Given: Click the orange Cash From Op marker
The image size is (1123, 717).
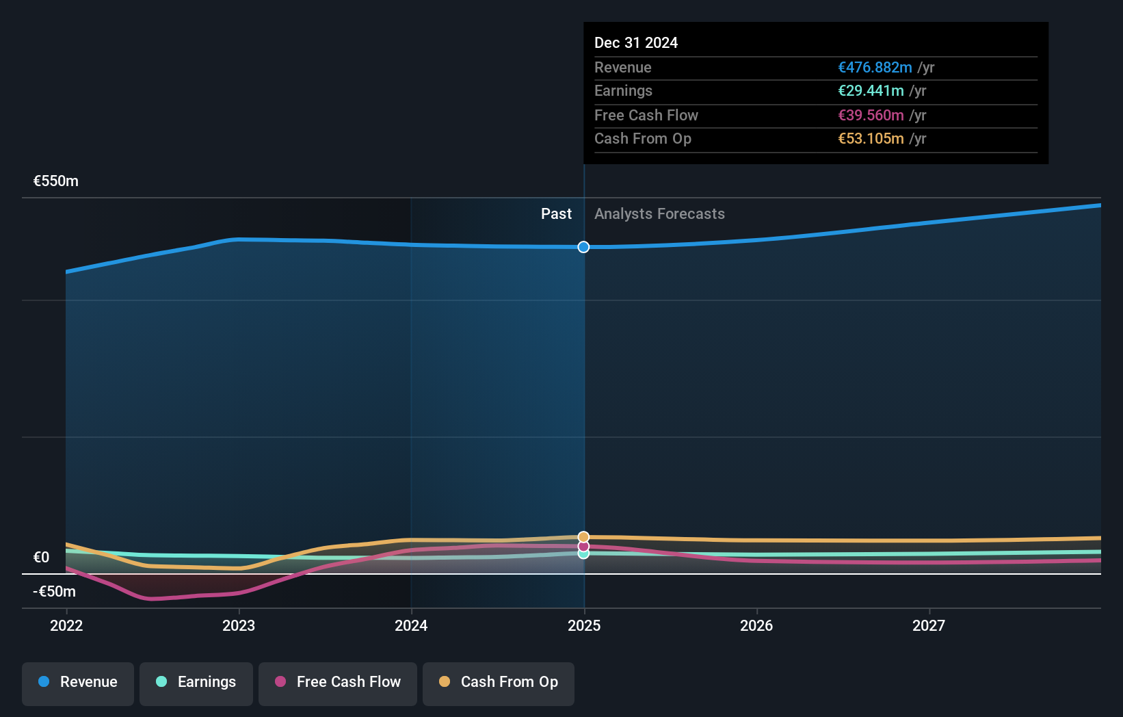Looking at the screenshot, I should 583,537.
